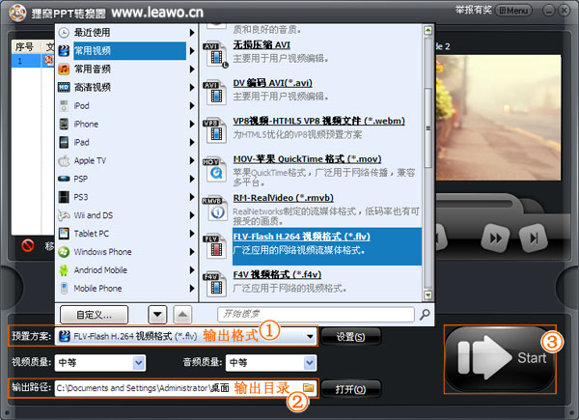Click the DV 编码 AVI file icon
This screenshot has height=420, width=579.
coord(215,93)
